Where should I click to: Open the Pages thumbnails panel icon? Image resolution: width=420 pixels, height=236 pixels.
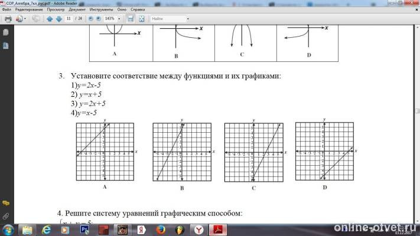coord(6,32)
